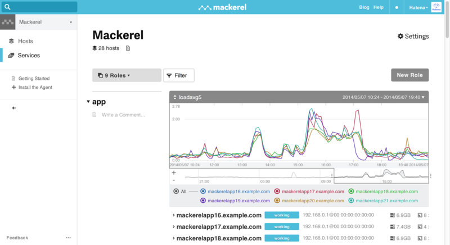
Task: Click the Feedback link
Action: (x=17, y=238)
